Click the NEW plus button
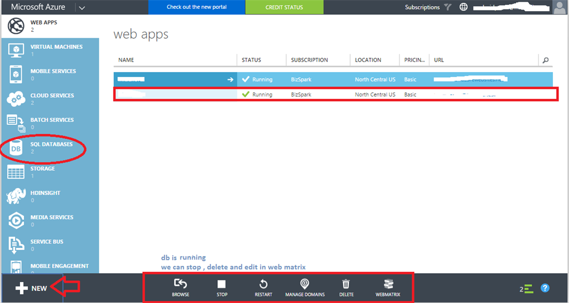 [x=31, y=289]
